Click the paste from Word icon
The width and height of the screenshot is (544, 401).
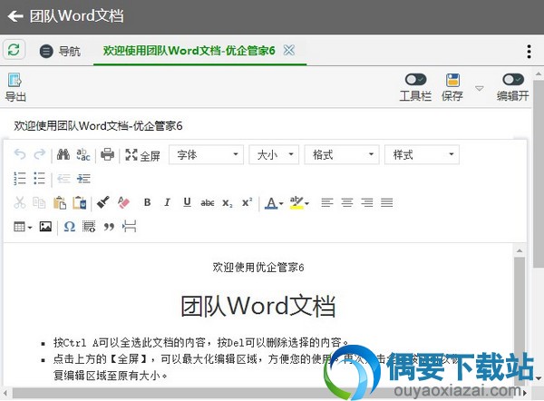pyautogui.click(x=80, y=202)
